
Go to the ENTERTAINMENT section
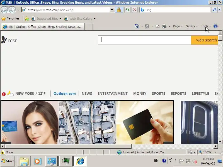pos(113,94)
